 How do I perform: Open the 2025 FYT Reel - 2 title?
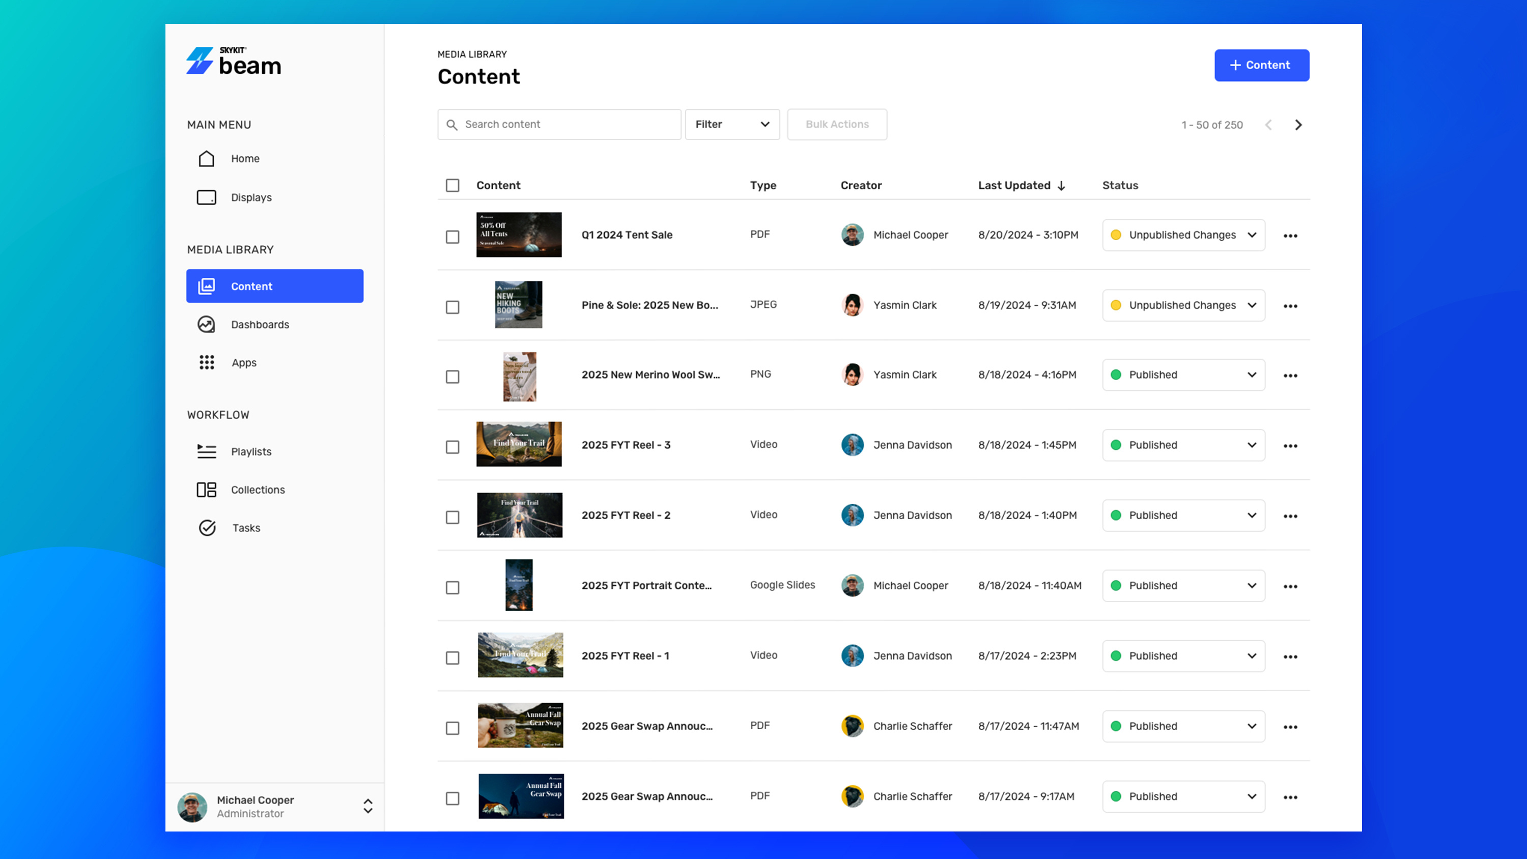(x=626, y=515)
